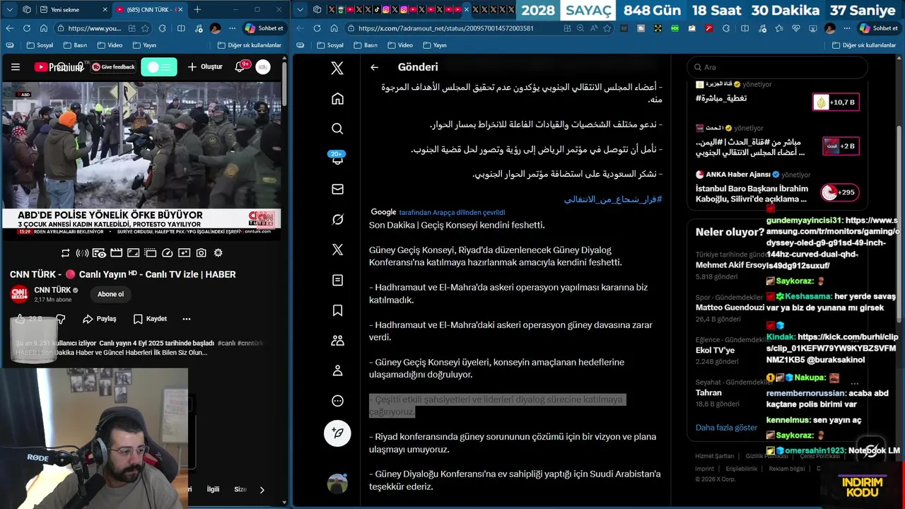Open YouTube account avatar menu
905x509 pixels.
pyautogui.click(x=263, y=67)
